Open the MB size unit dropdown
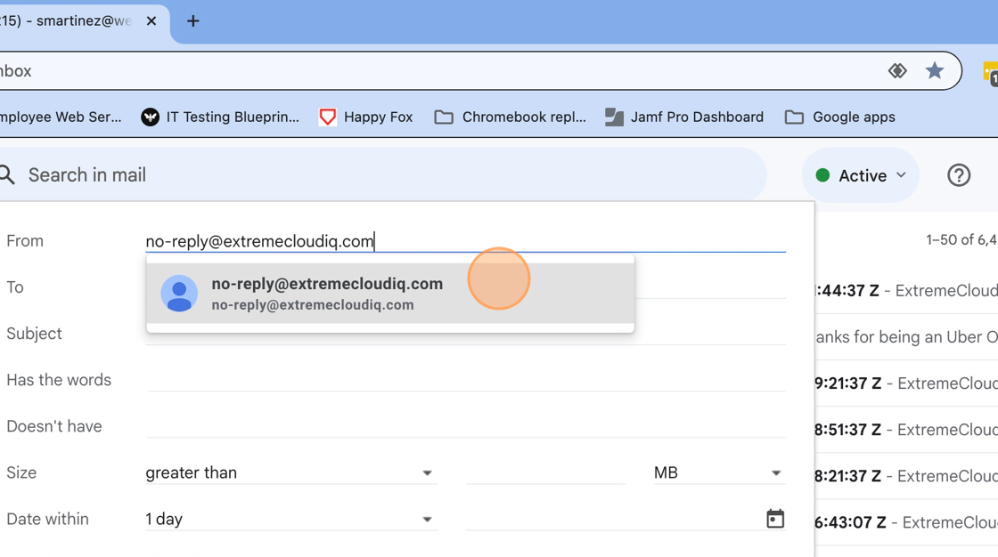 719,472
